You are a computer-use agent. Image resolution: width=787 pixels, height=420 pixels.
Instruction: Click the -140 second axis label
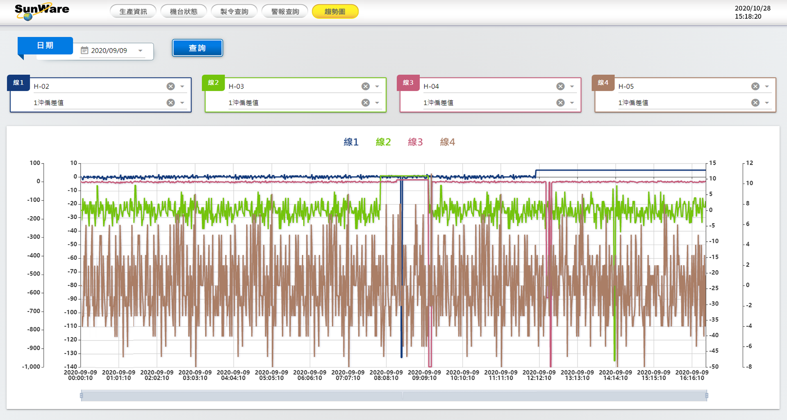(71, 367)
